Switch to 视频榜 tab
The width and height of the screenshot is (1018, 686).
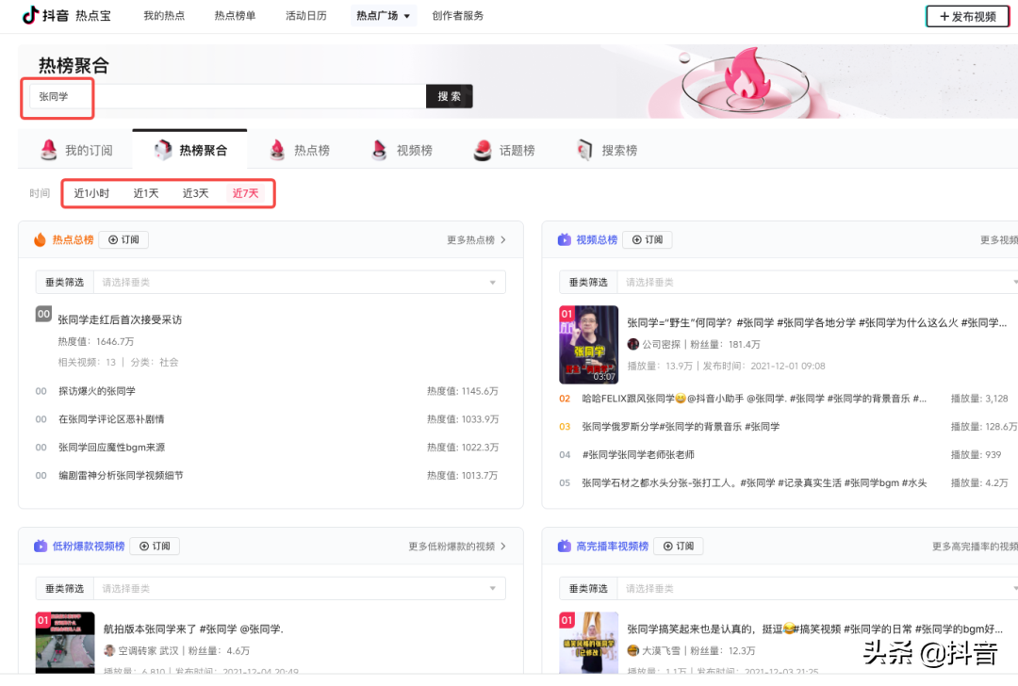402,150
